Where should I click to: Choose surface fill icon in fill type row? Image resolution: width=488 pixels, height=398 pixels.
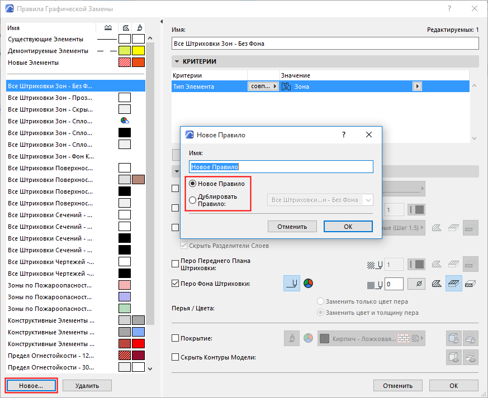tap(470, 228)
